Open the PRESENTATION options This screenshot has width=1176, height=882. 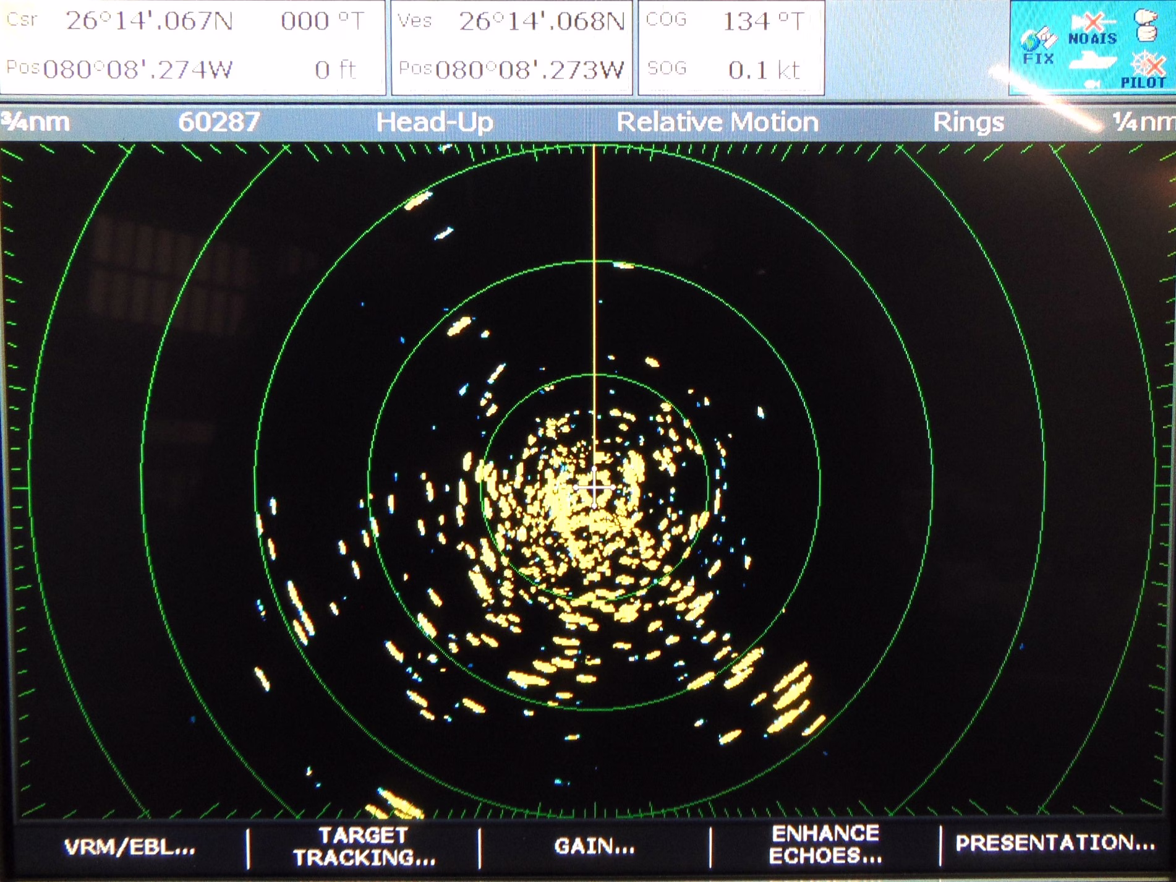1055,843
